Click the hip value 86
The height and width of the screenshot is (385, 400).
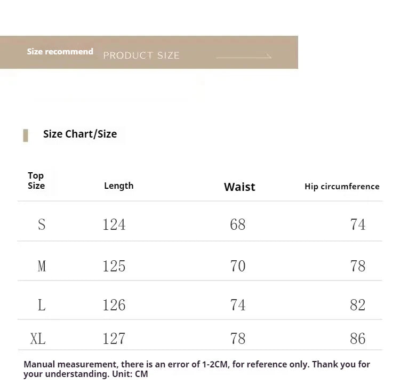click(358, 339)
